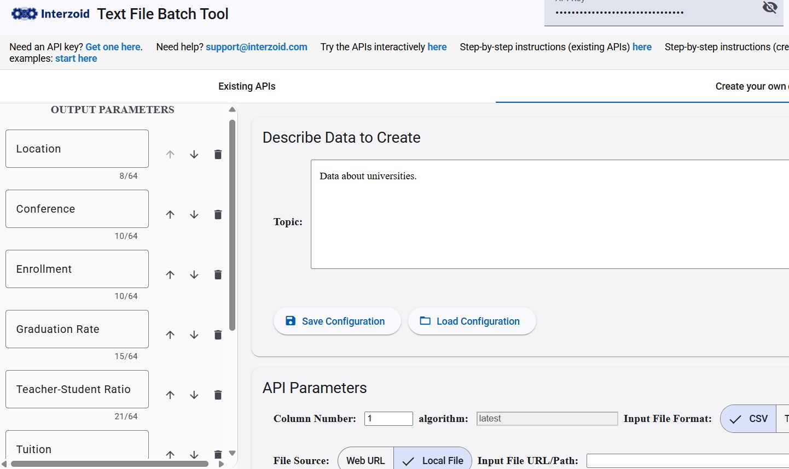Move Location parameter up arrow
789x469 pixels.
[170, 155]
